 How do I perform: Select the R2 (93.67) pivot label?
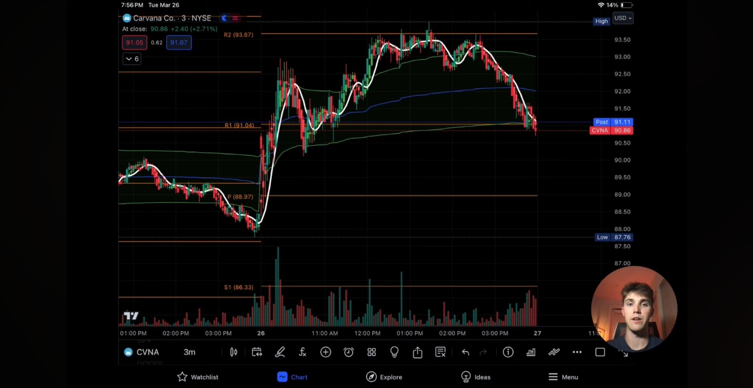tap(238, 35)
